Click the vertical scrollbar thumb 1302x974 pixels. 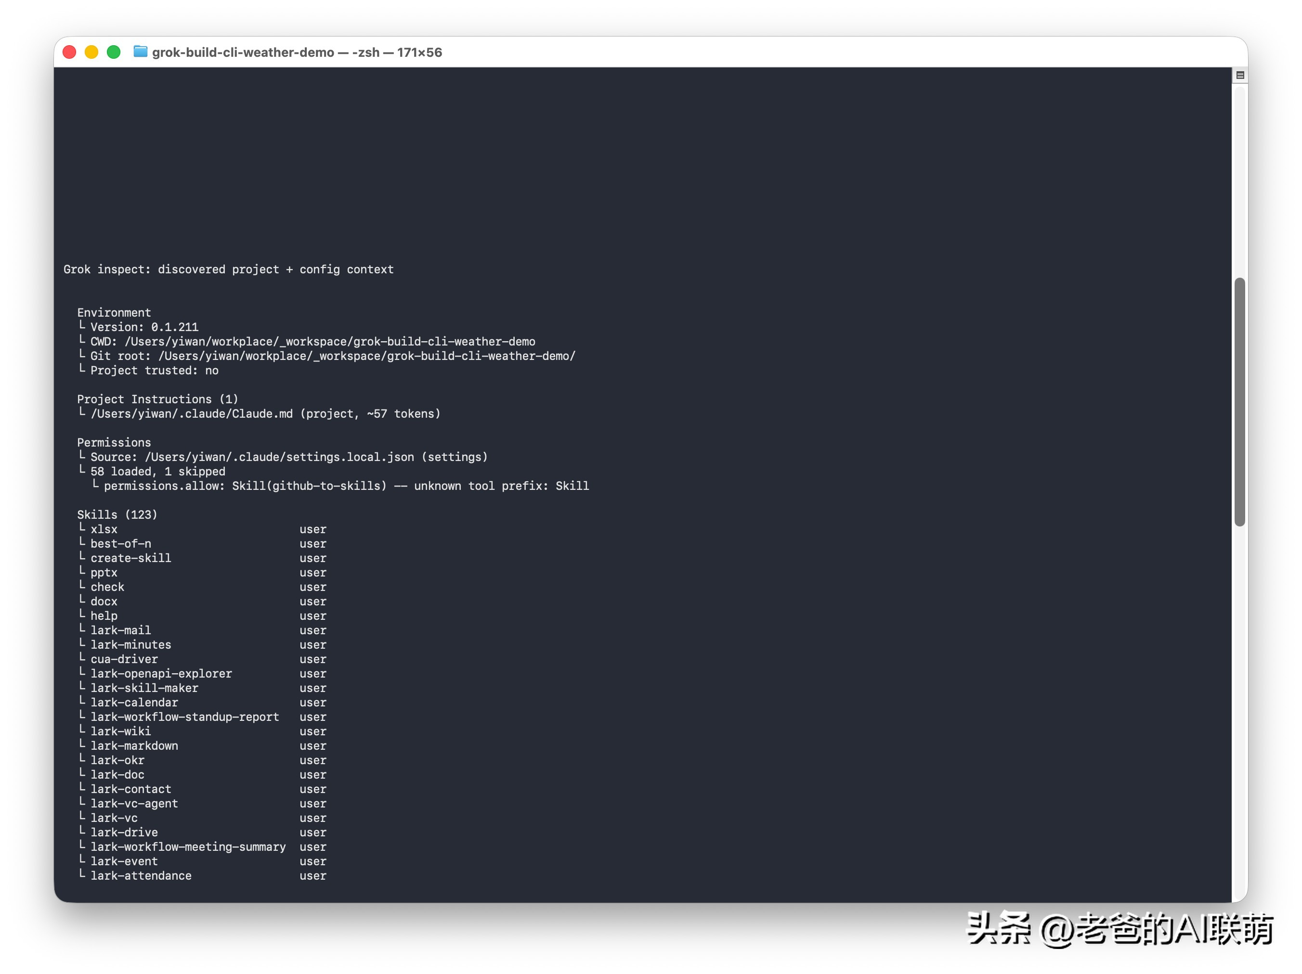1239,402
